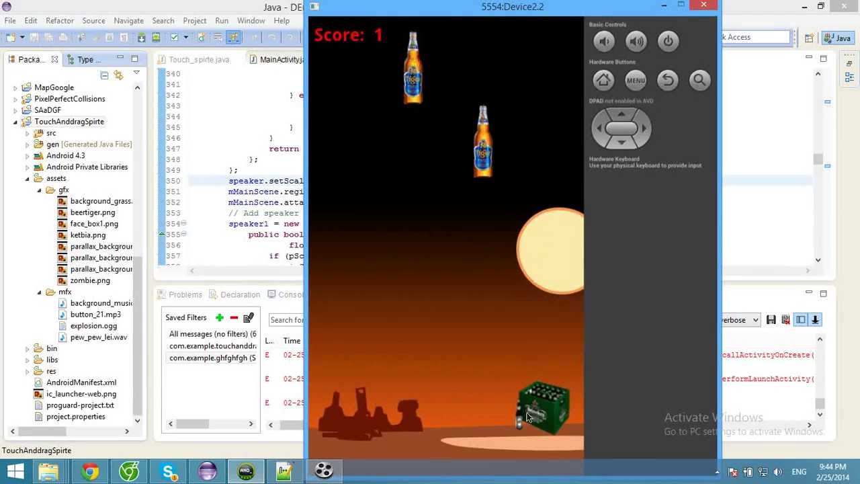860x484 pixels.
Task: Collapse the mfx folder
Action: (40, 292)
